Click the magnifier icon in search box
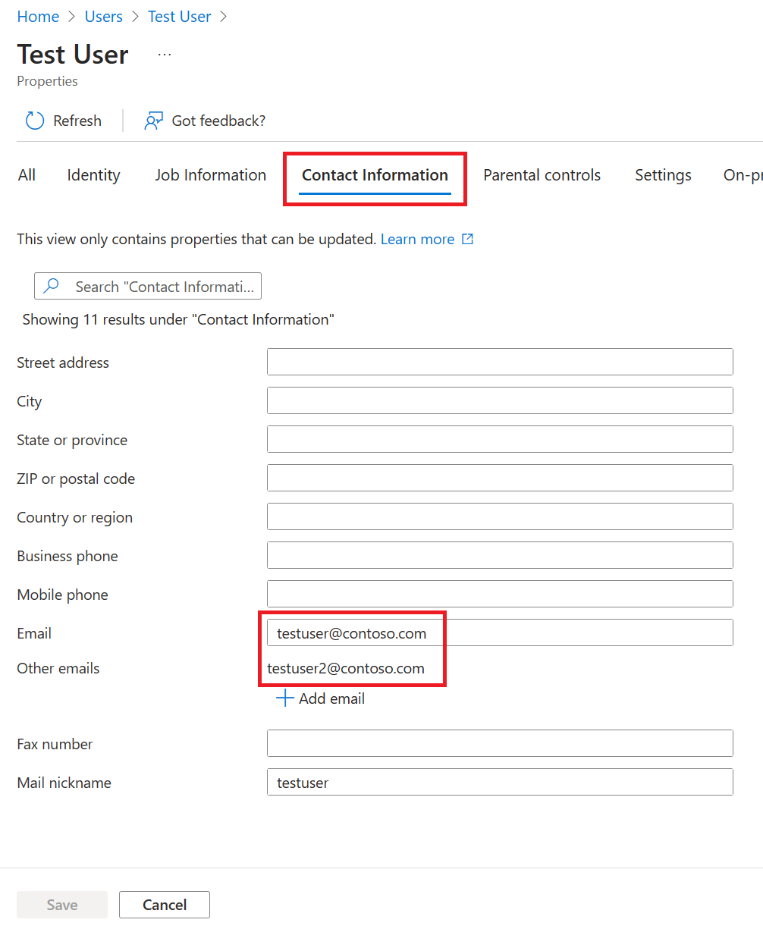 pos(52,286)
